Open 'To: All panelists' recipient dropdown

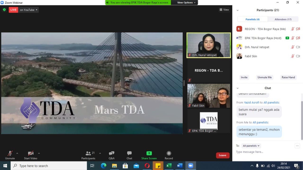point(251,146)
